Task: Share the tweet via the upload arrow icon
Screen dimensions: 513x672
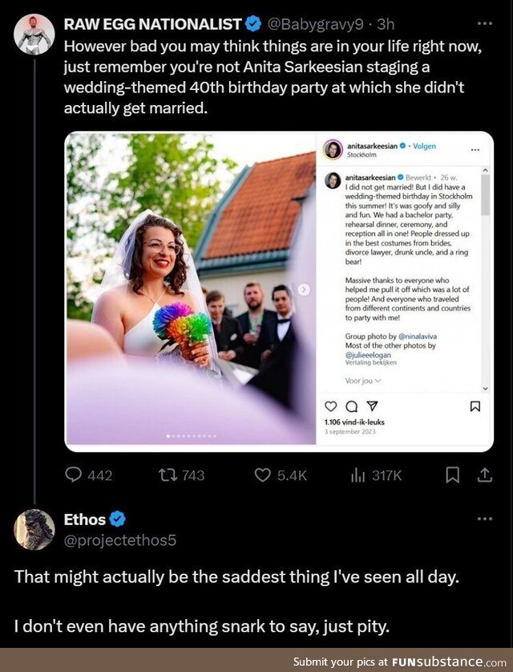Action: [484, 475]
